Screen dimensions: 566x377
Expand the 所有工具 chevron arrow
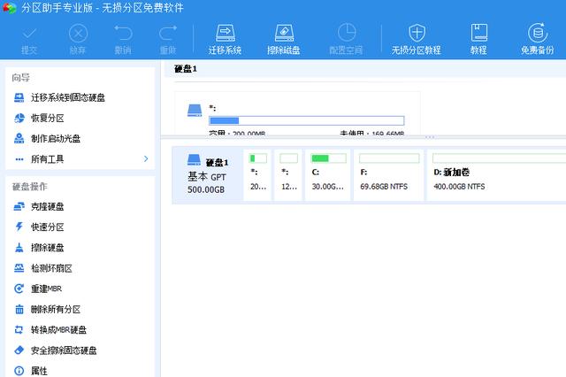tap(146, 159)
